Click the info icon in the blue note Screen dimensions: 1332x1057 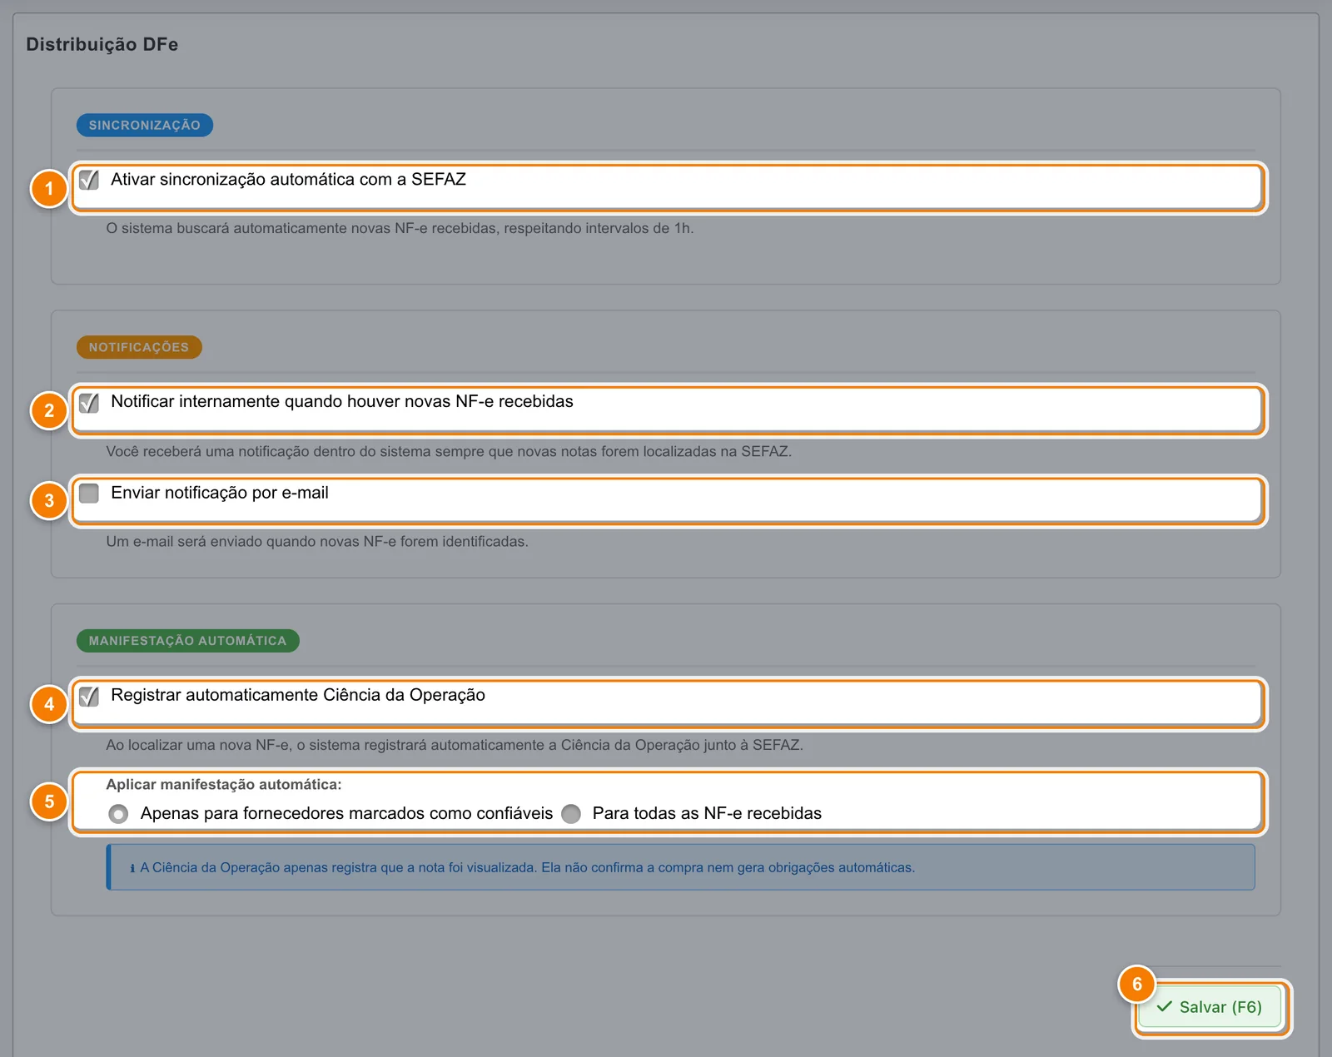click(x=132, y=868)
